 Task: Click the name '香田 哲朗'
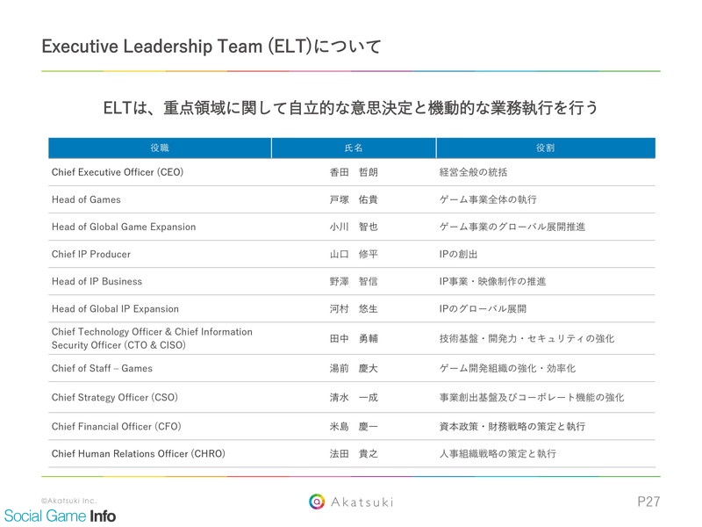tap(354, 172)
